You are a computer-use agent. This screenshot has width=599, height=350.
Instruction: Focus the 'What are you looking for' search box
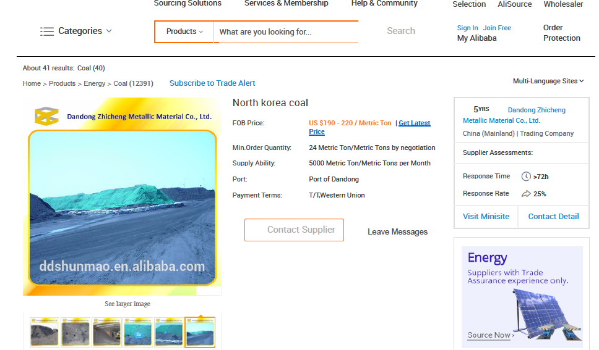pos(286,32)
